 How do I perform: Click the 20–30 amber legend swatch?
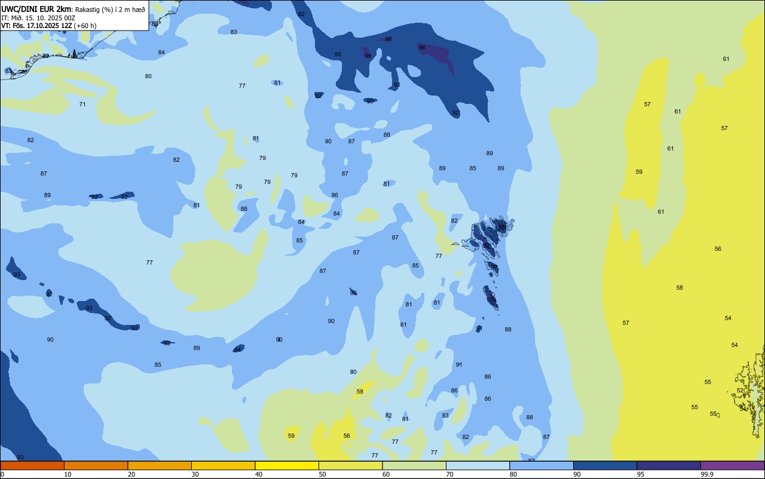click(160, 465)
